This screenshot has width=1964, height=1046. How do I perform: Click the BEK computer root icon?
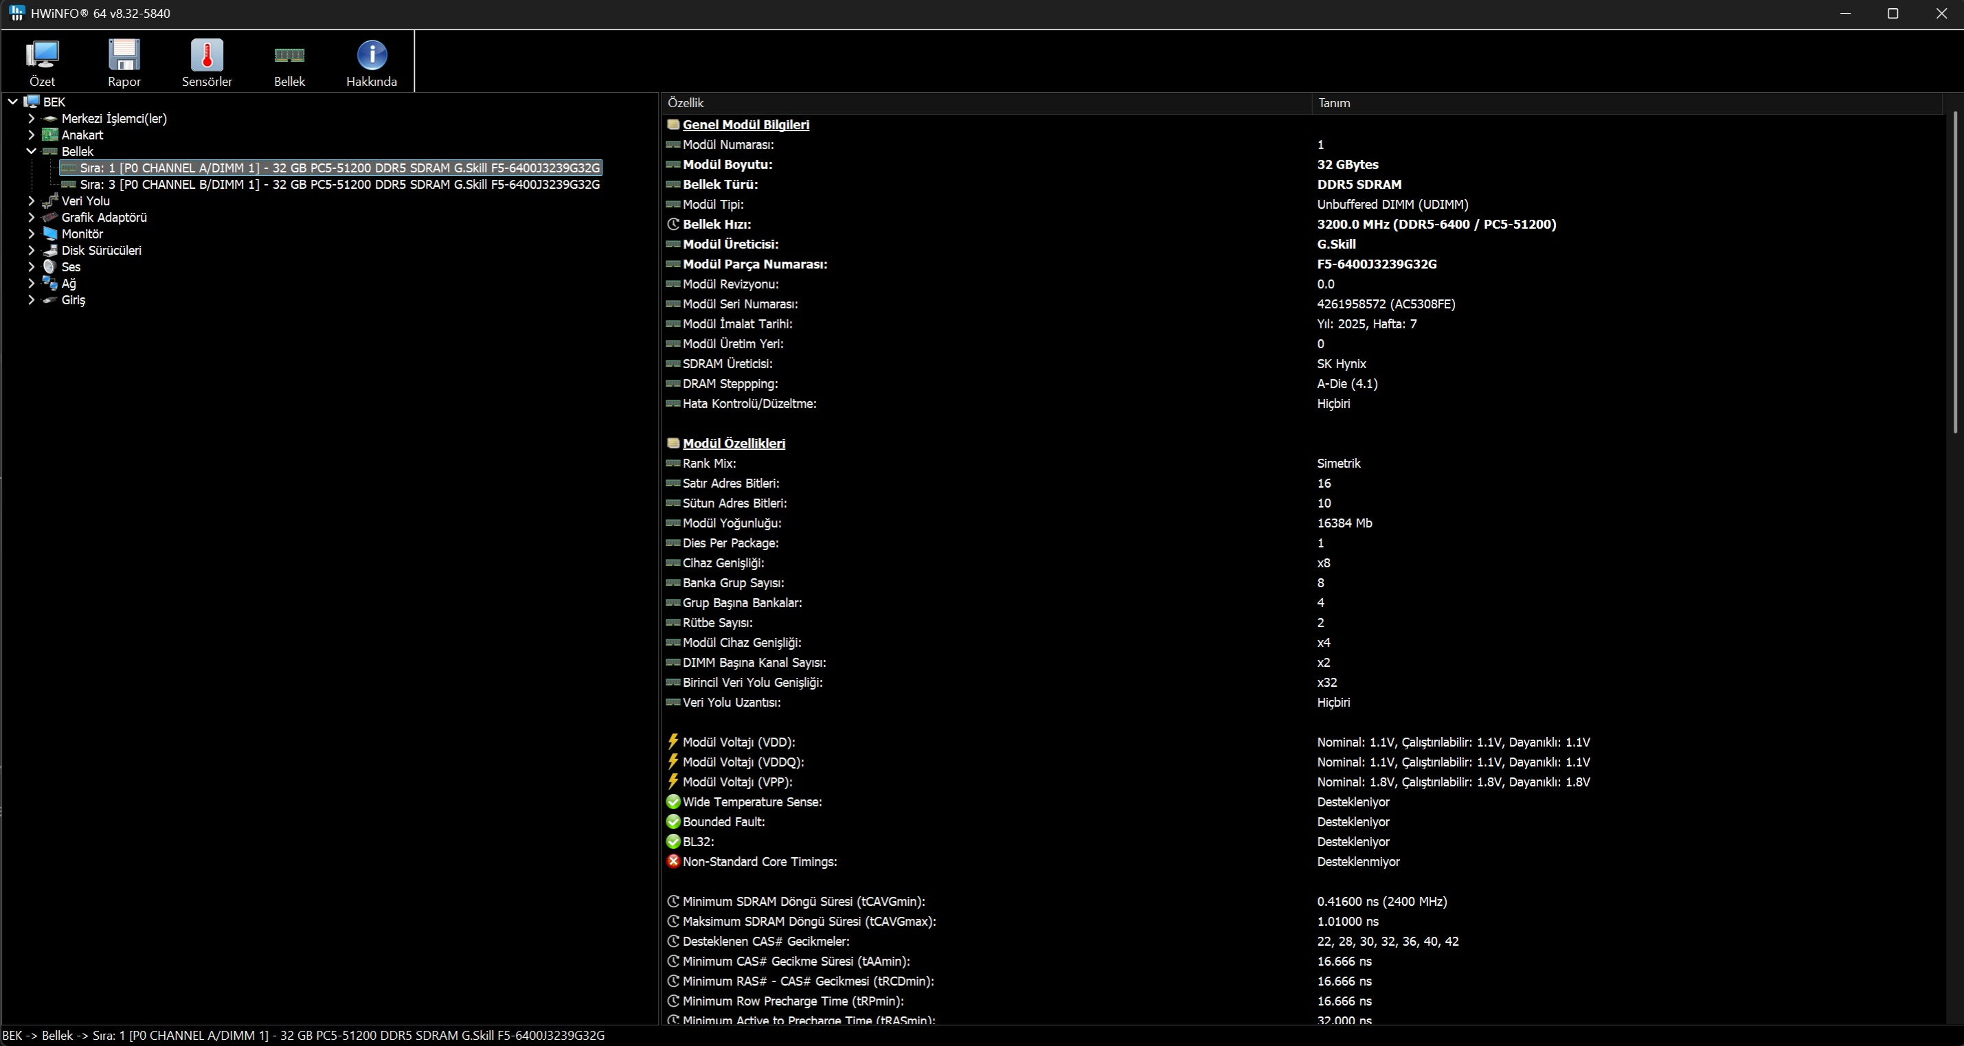click(x=32, y=102)
